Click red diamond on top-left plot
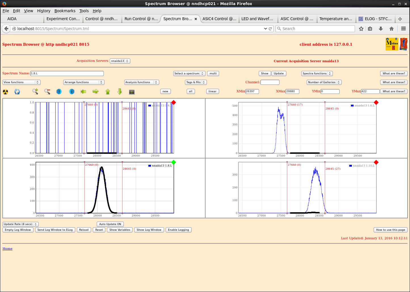The image size is (410, 292). click(x=174, y=102)
